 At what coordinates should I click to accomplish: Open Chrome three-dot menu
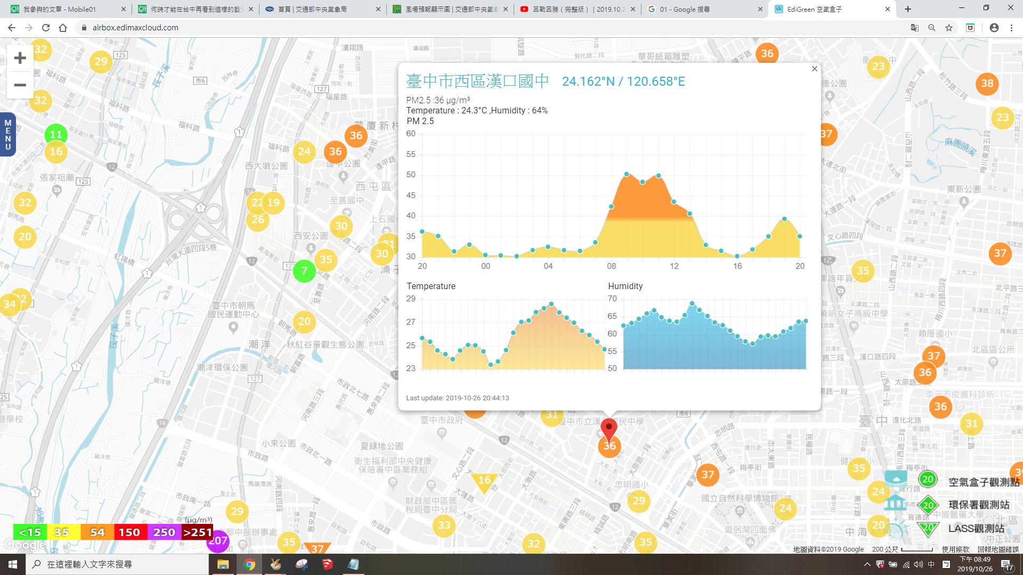1011,28
